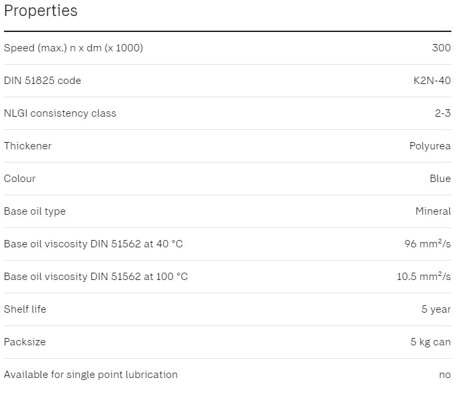
Task: Select the 5 kg can packsize value
Action: 430,342
